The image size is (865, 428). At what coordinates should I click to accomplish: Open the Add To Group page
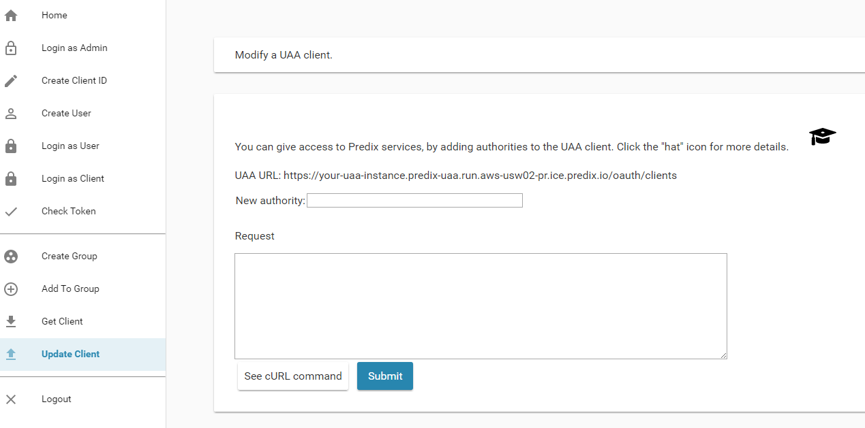(x=70, y=289)
